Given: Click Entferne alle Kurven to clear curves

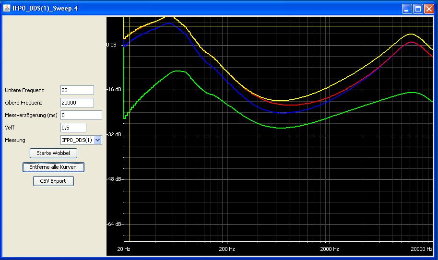Looking at the screenshot, I should click(53, 167).
